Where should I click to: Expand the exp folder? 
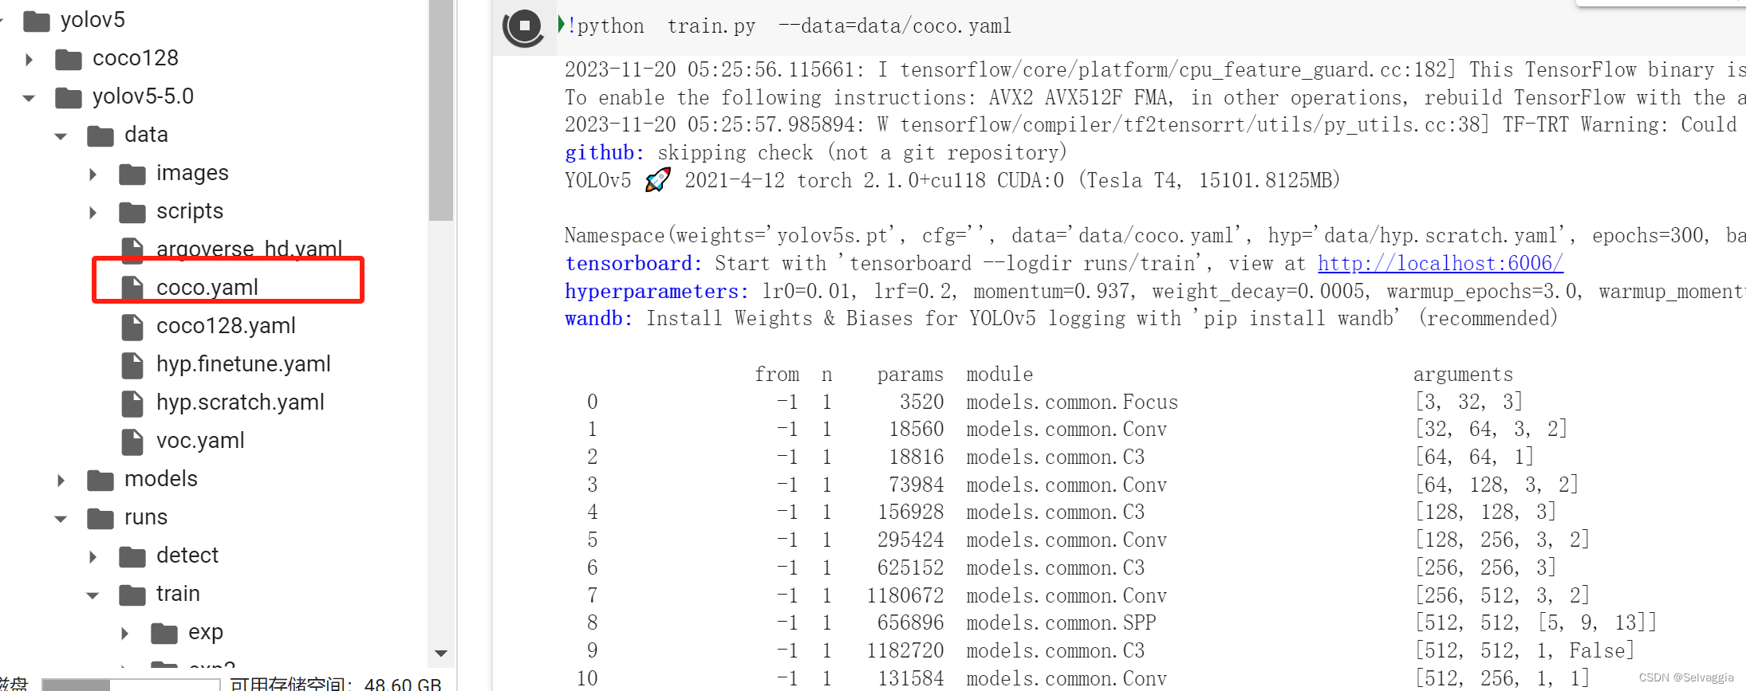click(x=125, y=633)
